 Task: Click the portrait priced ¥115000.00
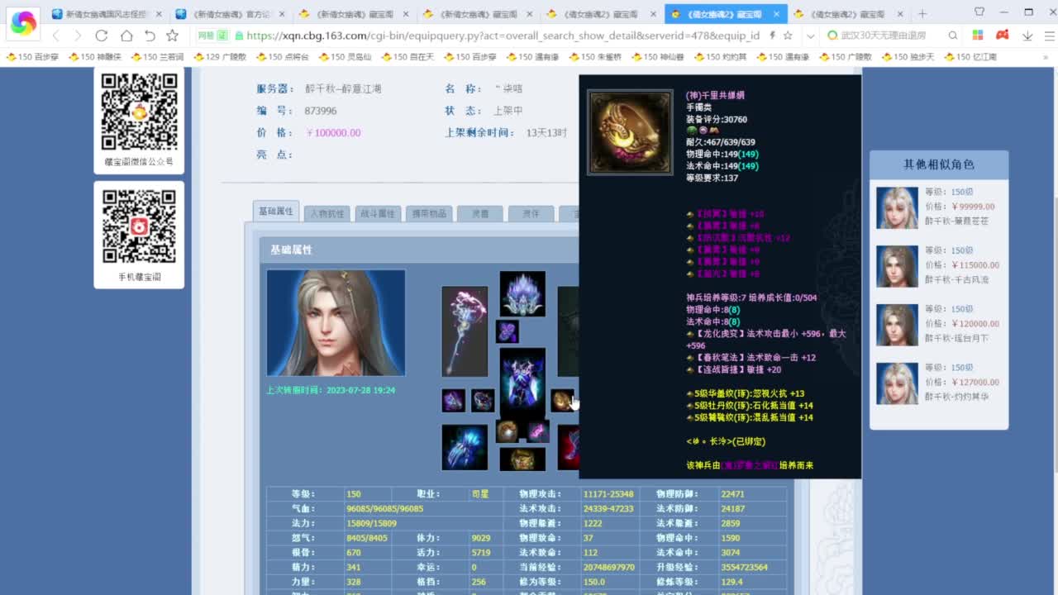[897, 266]
